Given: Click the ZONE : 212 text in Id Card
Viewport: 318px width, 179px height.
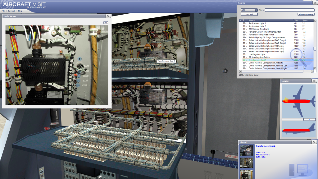Looking at the screenshot, I should (x=261, y=157).
